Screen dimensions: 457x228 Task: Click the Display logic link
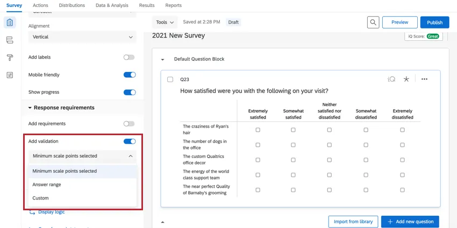click(x=51, y=212)
